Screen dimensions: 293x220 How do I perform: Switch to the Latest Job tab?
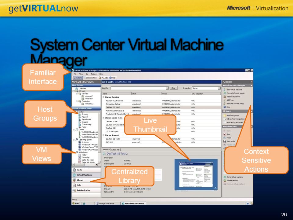coord(115,150)
